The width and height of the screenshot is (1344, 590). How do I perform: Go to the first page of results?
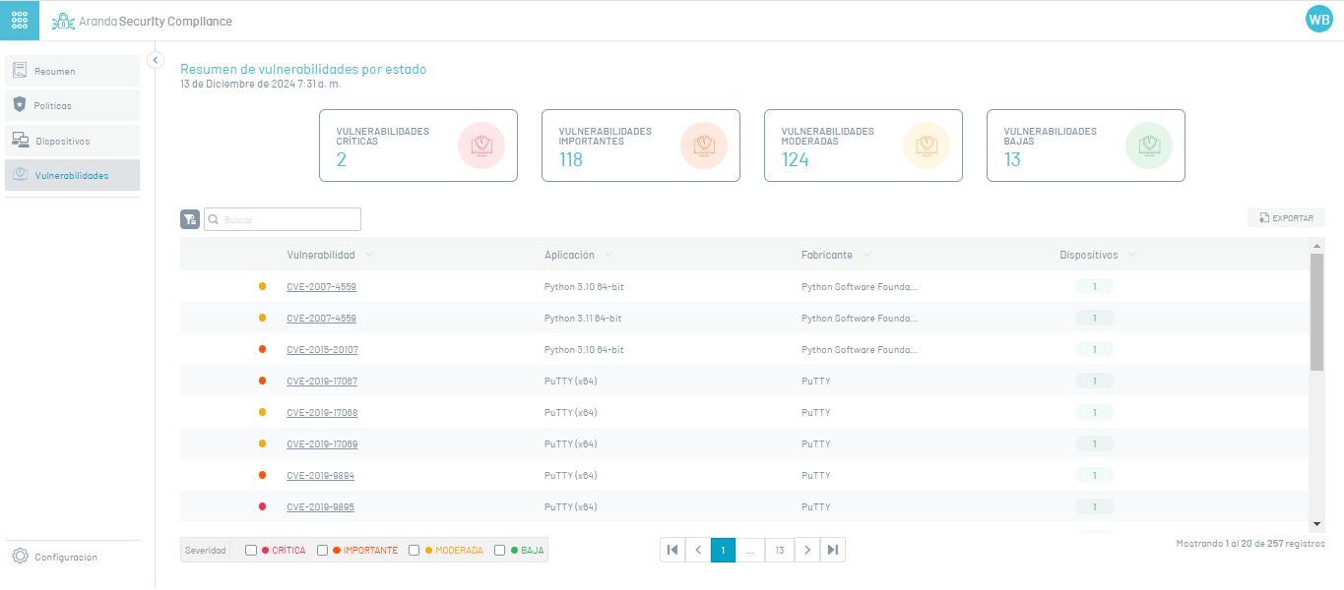[x=672, y=550]
